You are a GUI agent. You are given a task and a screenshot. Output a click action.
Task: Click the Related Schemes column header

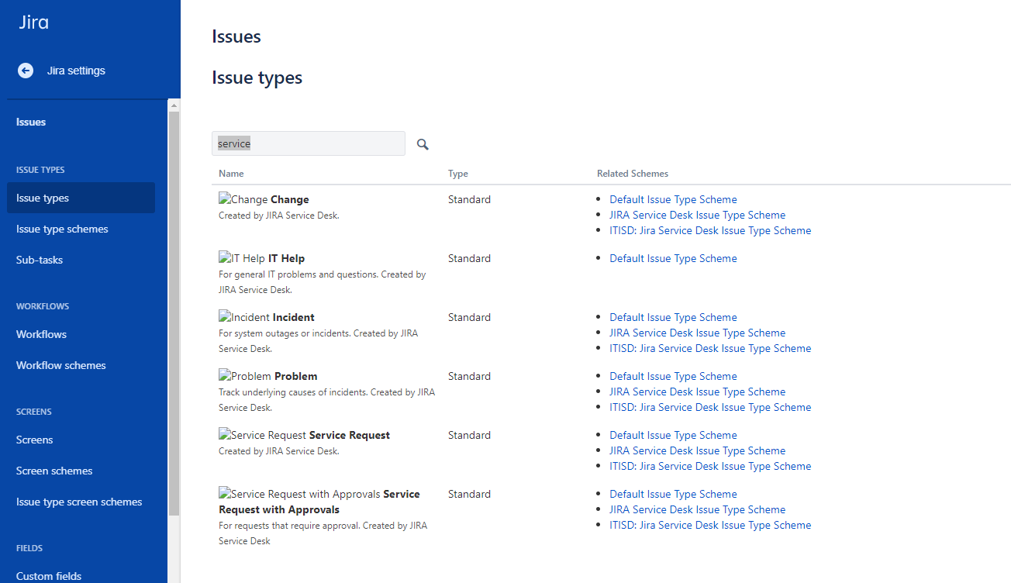633,174
